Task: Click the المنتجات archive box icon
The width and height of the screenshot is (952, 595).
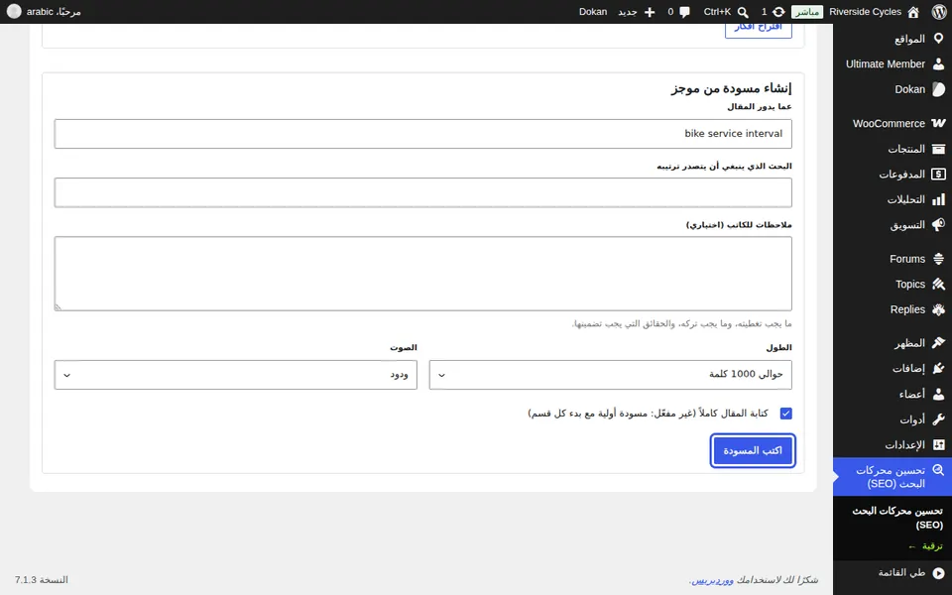Action: [x=939, y=149]
